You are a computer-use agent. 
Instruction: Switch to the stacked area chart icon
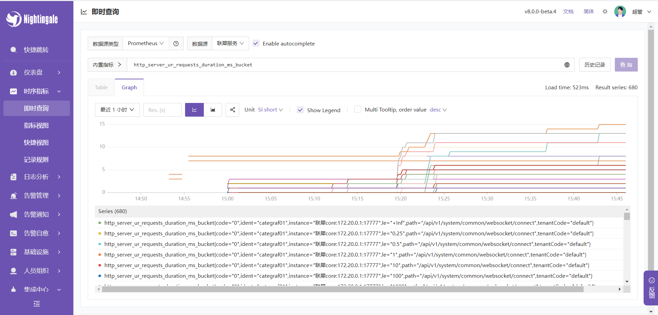[213, 110]
